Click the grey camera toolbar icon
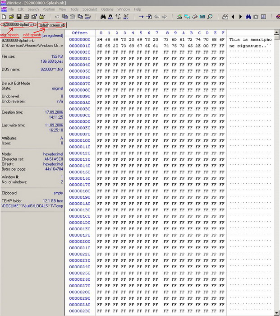Image resolution: width=280 pixels, height=316 pixels. [256, 17]
